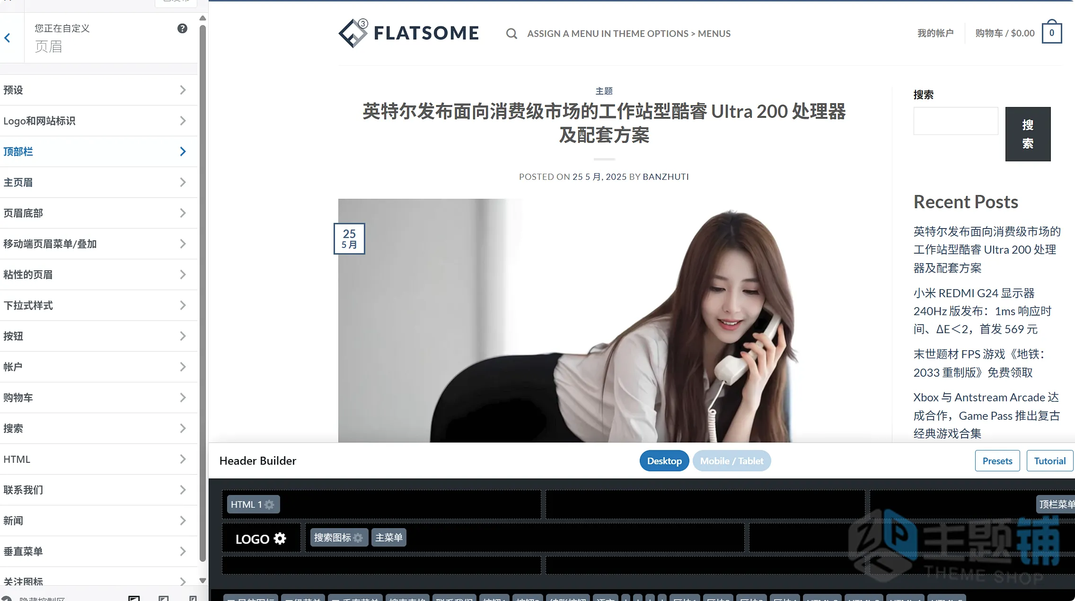Expand the 页眉底部 section
This screenshot has width=1075, height=601.
(x=98, y=213)
